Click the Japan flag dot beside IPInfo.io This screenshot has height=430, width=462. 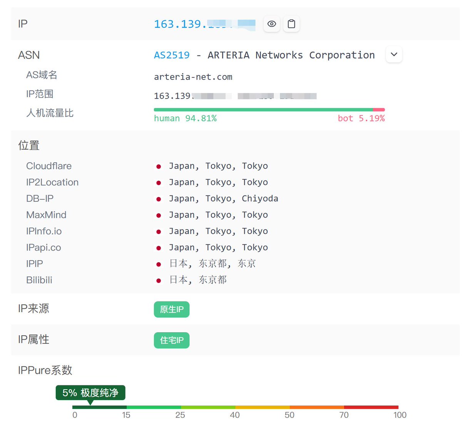tap(158, 232)
